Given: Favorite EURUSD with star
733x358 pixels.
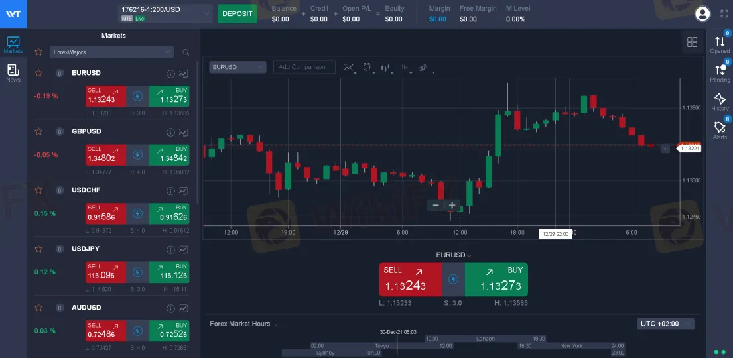Looking at the screenshot, I should click(x=38, y=73).
